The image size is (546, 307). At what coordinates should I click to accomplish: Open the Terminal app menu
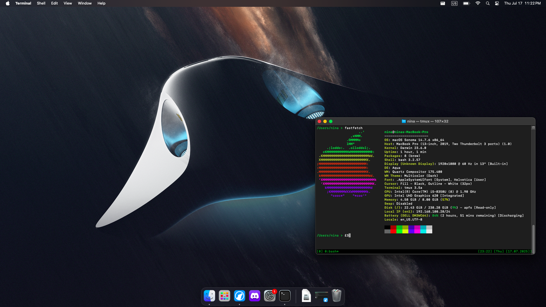(x=23, y=3)
